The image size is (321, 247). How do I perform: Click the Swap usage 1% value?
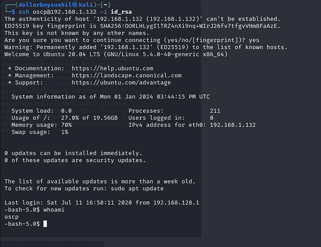click(65, 132)
